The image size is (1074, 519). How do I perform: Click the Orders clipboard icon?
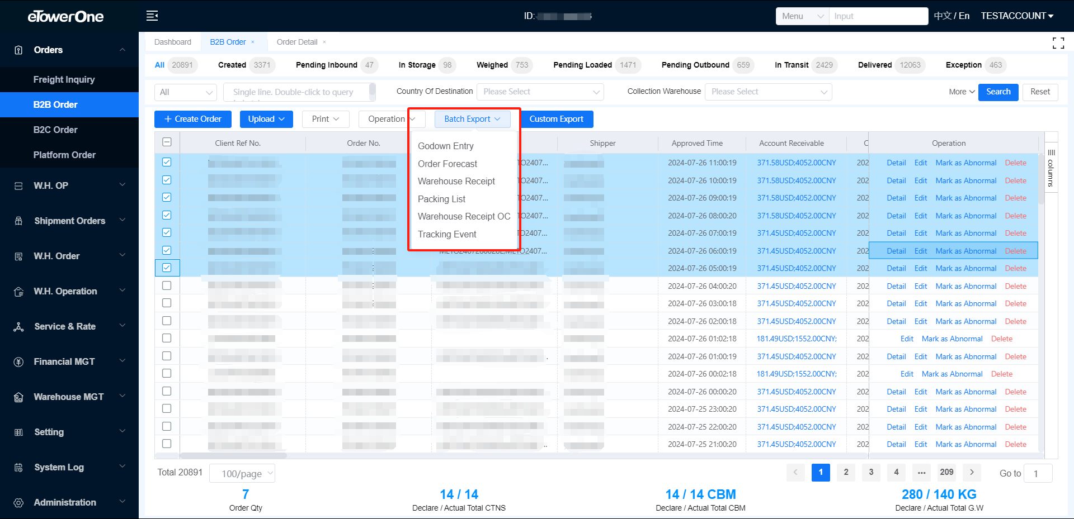point(18,50)
